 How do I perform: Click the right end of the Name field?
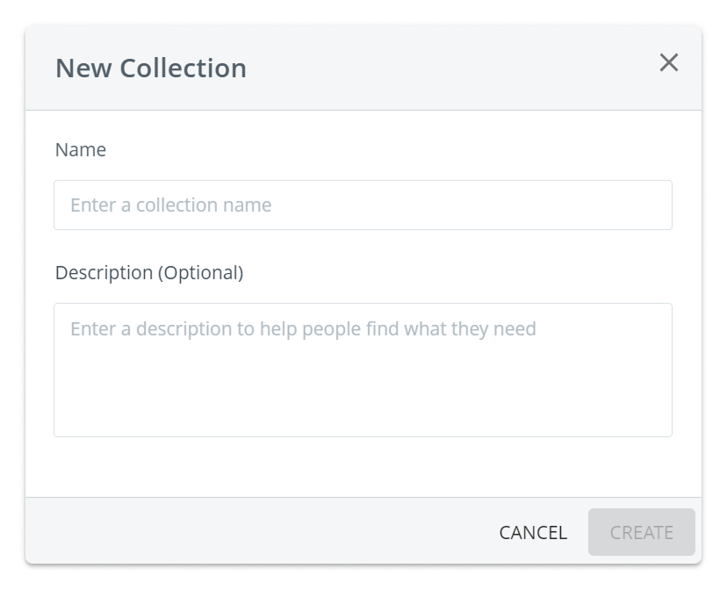coord(650,205)
